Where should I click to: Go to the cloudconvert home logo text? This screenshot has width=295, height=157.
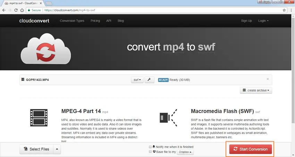(34, 21)
